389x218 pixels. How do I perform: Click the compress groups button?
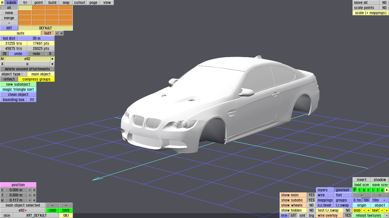36,79
